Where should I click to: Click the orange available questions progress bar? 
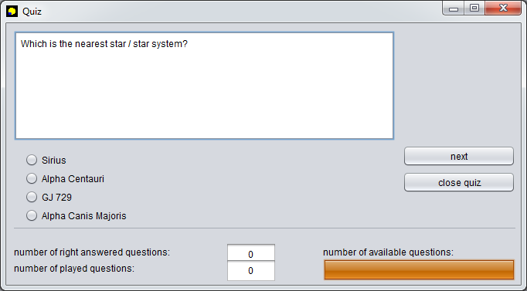(x=419, y=269)
